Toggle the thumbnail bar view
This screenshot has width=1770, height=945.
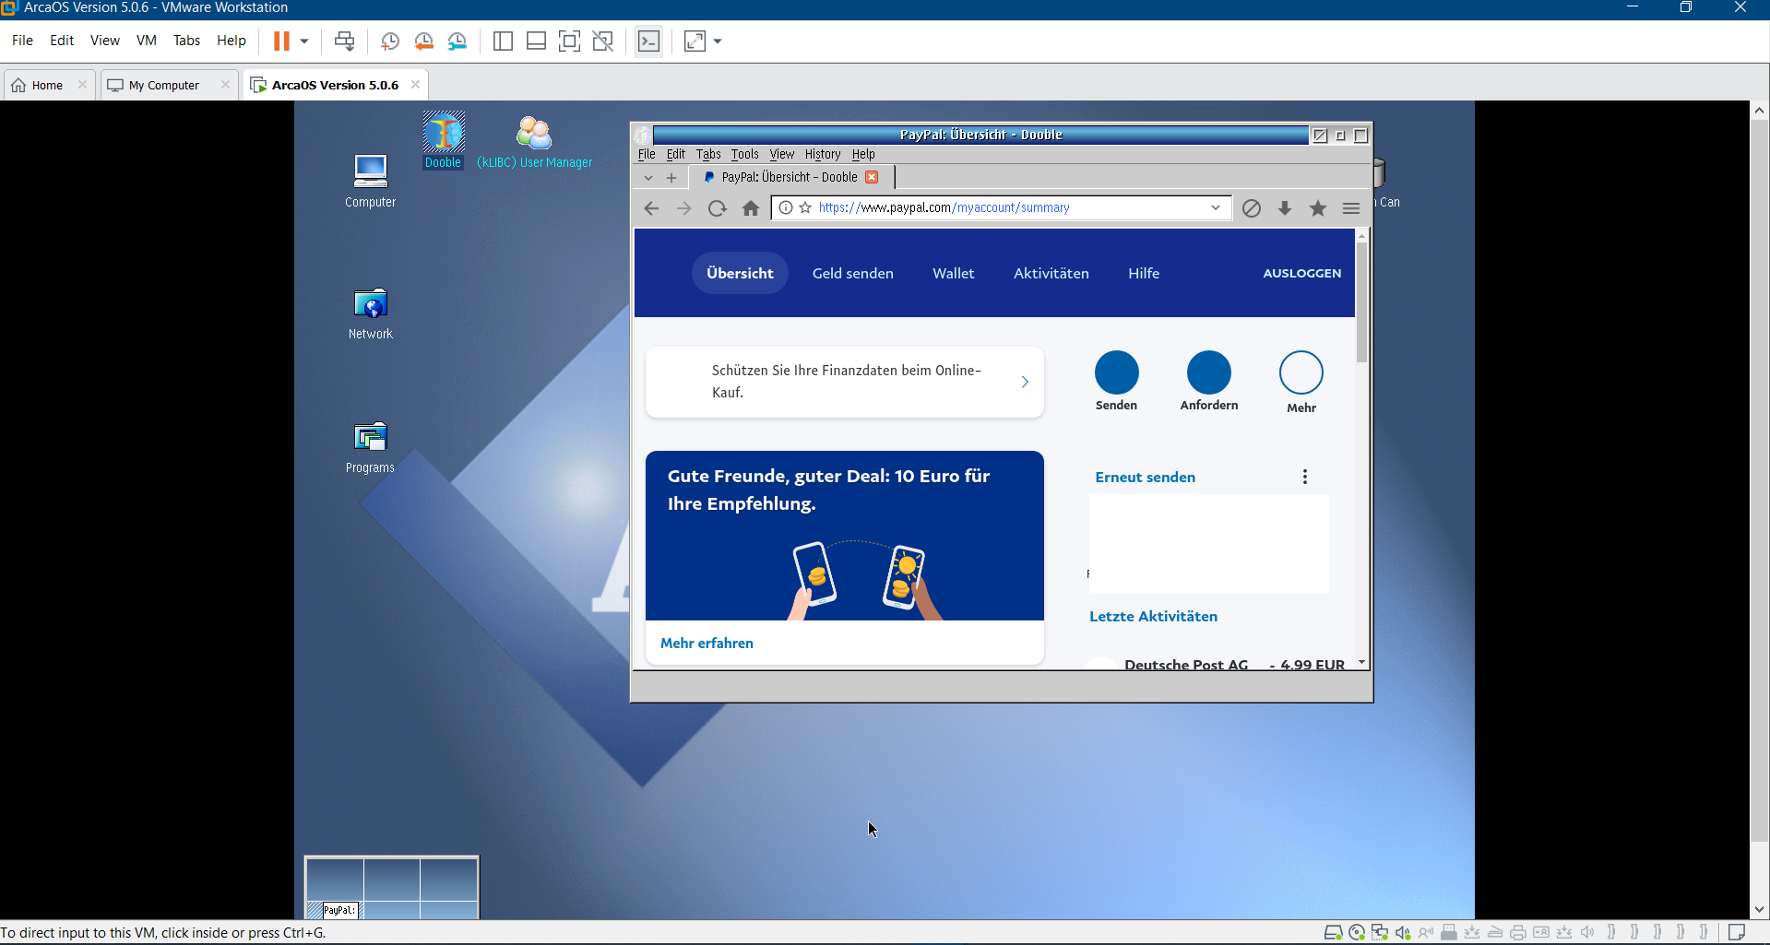[536, 41]
